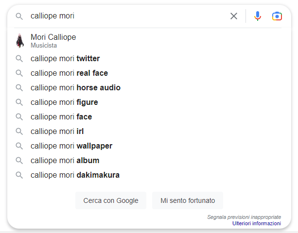Screen dimensions: 298x233
Task: Click the magnifier icon beside 'wallpaper' suggestion
Action: point(19,146)
